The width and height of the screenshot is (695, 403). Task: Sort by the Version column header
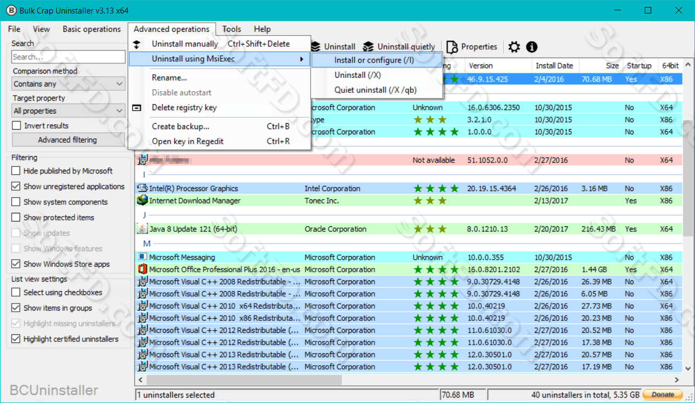tap(498, 66)
